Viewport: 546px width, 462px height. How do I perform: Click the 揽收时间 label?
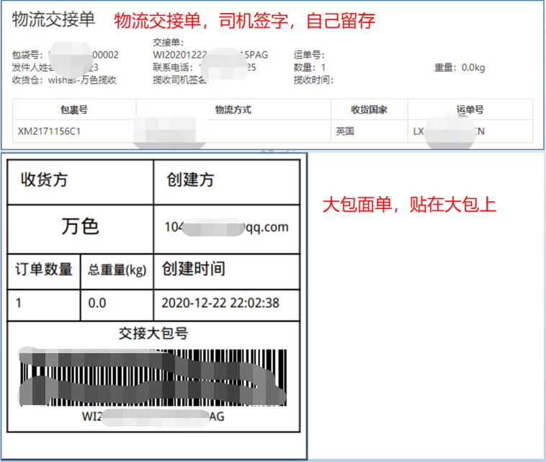313,80
